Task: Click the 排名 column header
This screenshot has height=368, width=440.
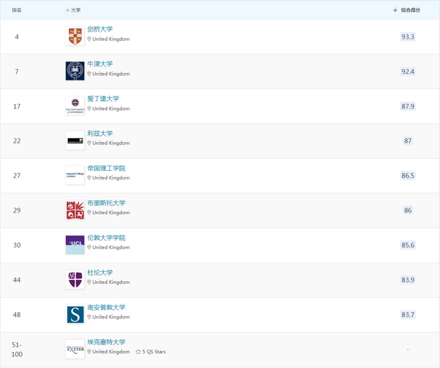Action: click(16, 10)
